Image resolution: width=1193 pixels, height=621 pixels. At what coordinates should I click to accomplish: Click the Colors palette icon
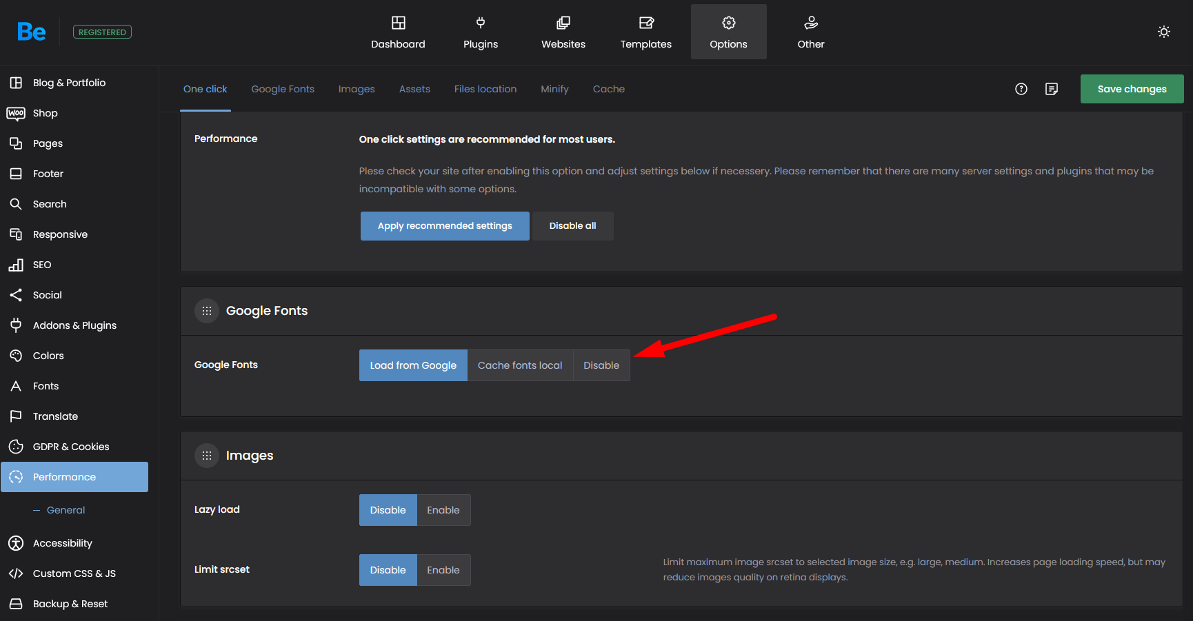[x=16, y=356]
